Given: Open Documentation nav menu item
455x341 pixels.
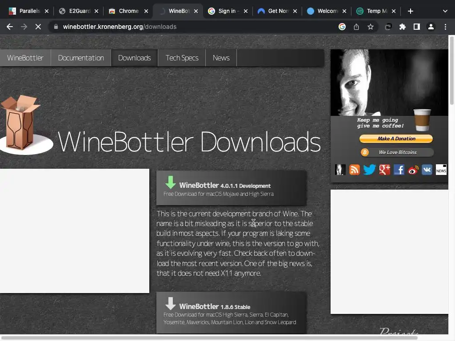Looking at the screenshot, I should tap(81, 58).
